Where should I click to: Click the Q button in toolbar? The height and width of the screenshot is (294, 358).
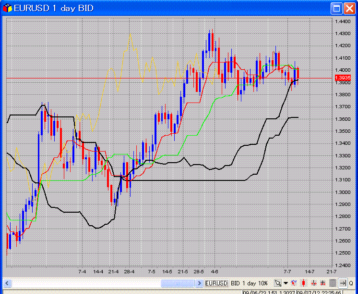click(351, 283)
